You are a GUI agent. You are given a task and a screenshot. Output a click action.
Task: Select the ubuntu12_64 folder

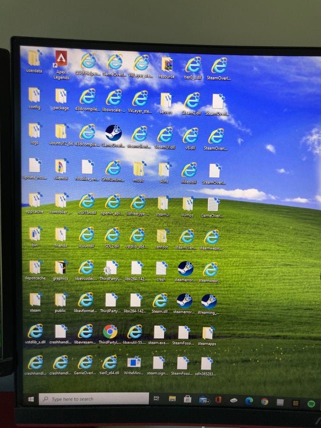point(61,131)
